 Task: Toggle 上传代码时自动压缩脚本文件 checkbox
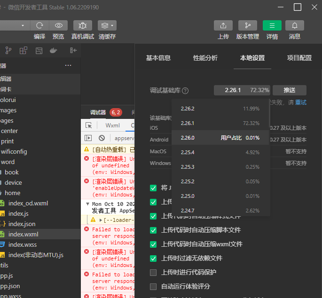click(153, 230)
